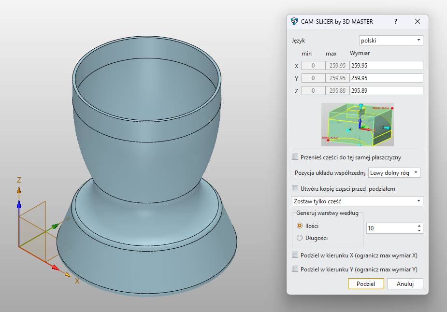Check Utwórz kopię części przed podziałem
This screenshot has height=312, width=447.
point(295,188)
